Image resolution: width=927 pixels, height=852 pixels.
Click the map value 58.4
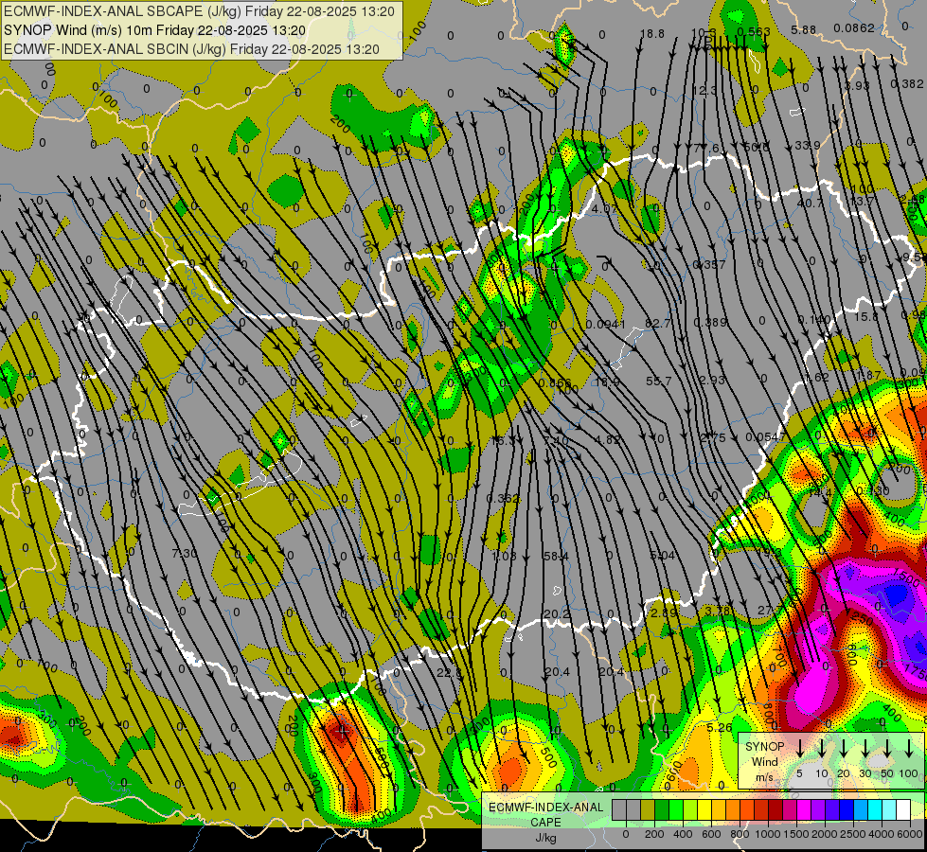point(557,556)
